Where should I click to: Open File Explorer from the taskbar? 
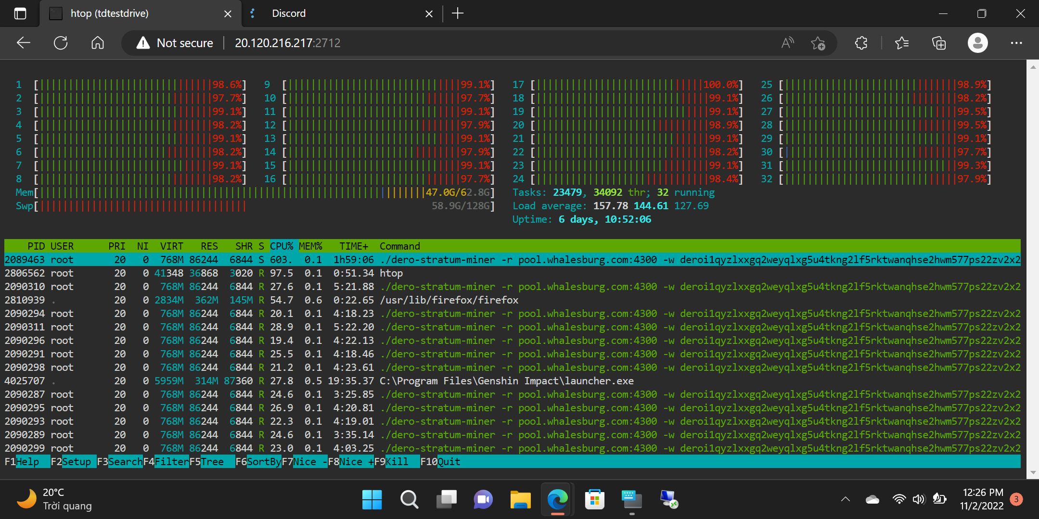tap(520, 499)
